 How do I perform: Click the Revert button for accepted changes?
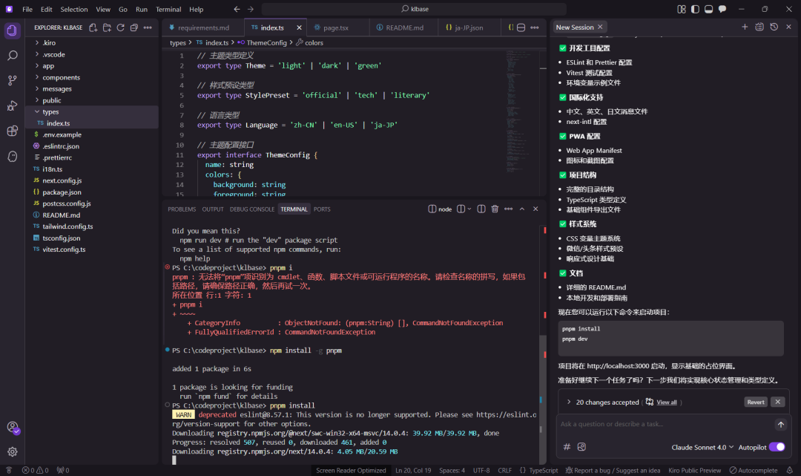(756, 401)
